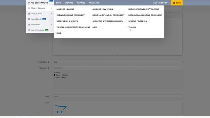Expand the Shop by Brand arrow
Screen dimensions: 210x118
52,14
